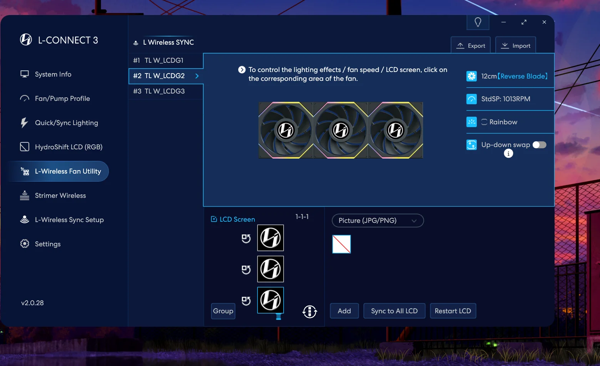Click the L-Connect 3 logo icon
The width and height of the screenshot is (600, 366).
[x=26, y=40]
